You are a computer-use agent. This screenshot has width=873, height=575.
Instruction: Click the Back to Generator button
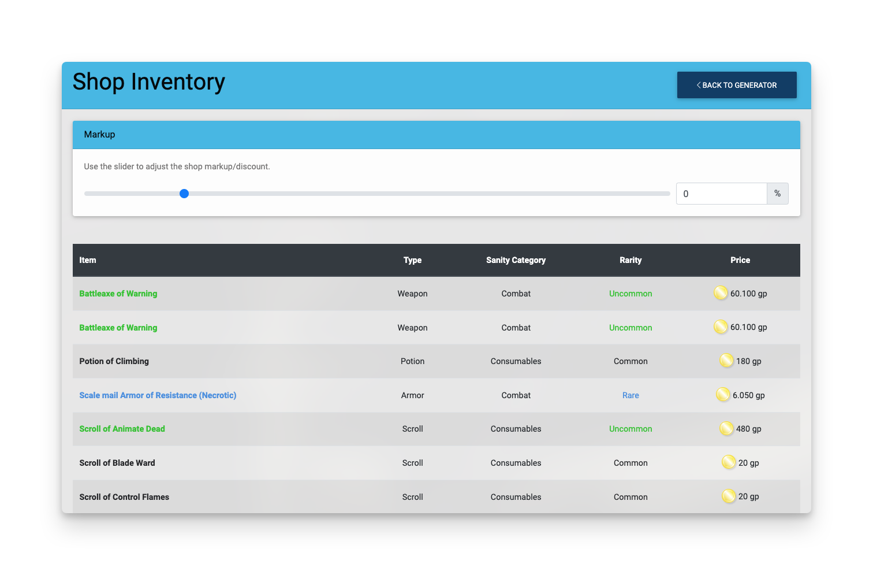[737, 85]
